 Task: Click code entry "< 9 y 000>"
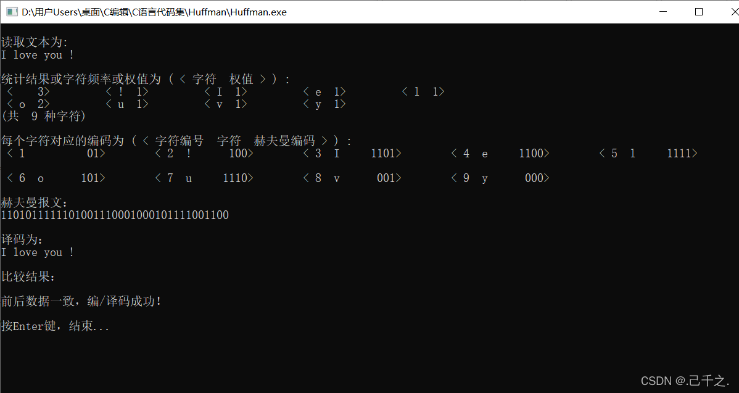(x=500, y=178)
